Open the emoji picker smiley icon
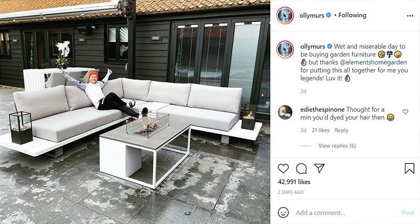The height and width of the screenshot is (224, 420). (x=283, y=212)
